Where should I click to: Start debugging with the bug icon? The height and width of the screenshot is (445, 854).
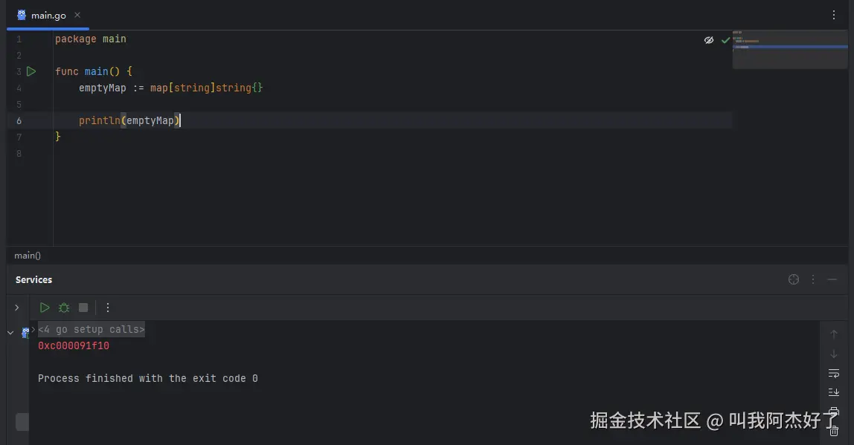pos(64,308)
